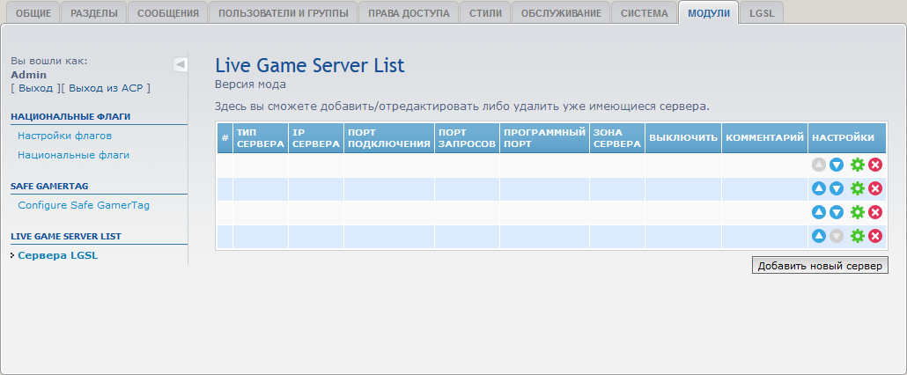Screen dimensions: 907x375
Task: Click move-down arrow in third server row
Action: tap(837, 212)
